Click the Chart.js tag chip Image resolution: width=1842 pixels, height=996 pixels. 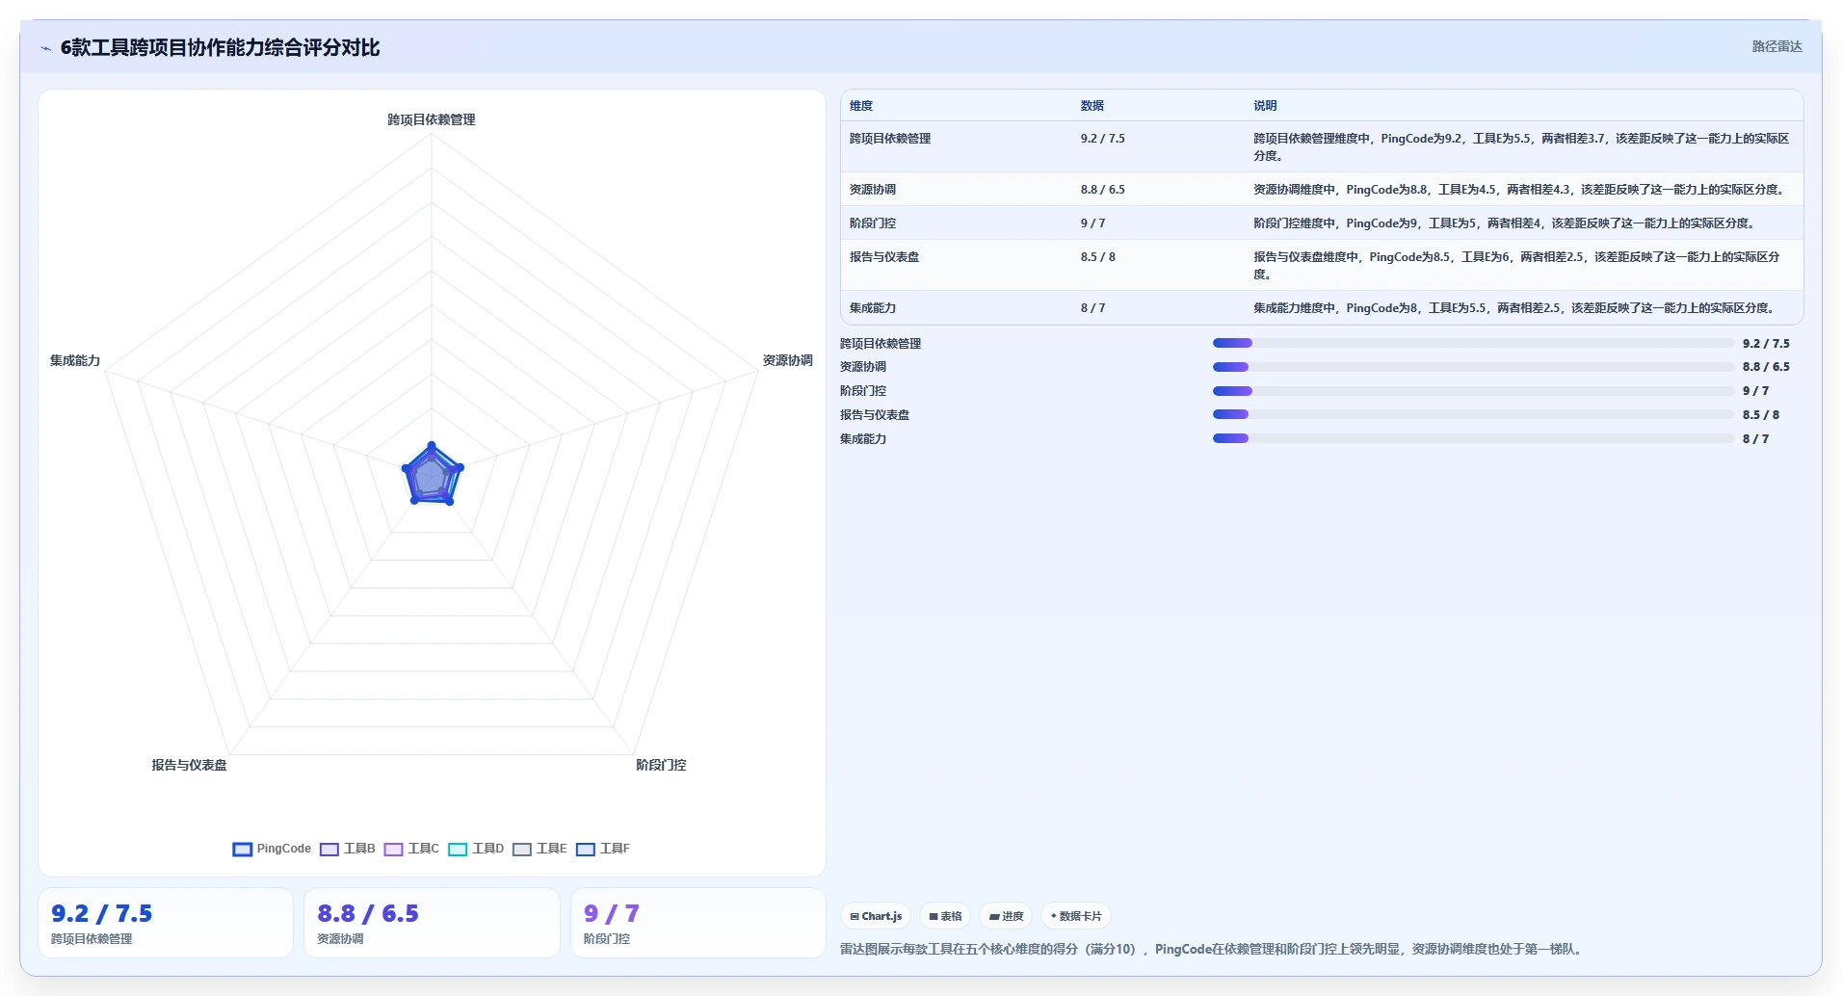(876, 916)
